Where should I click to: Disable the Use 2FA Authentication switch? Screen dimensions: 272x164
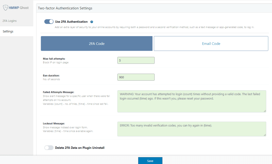[49, 22]
